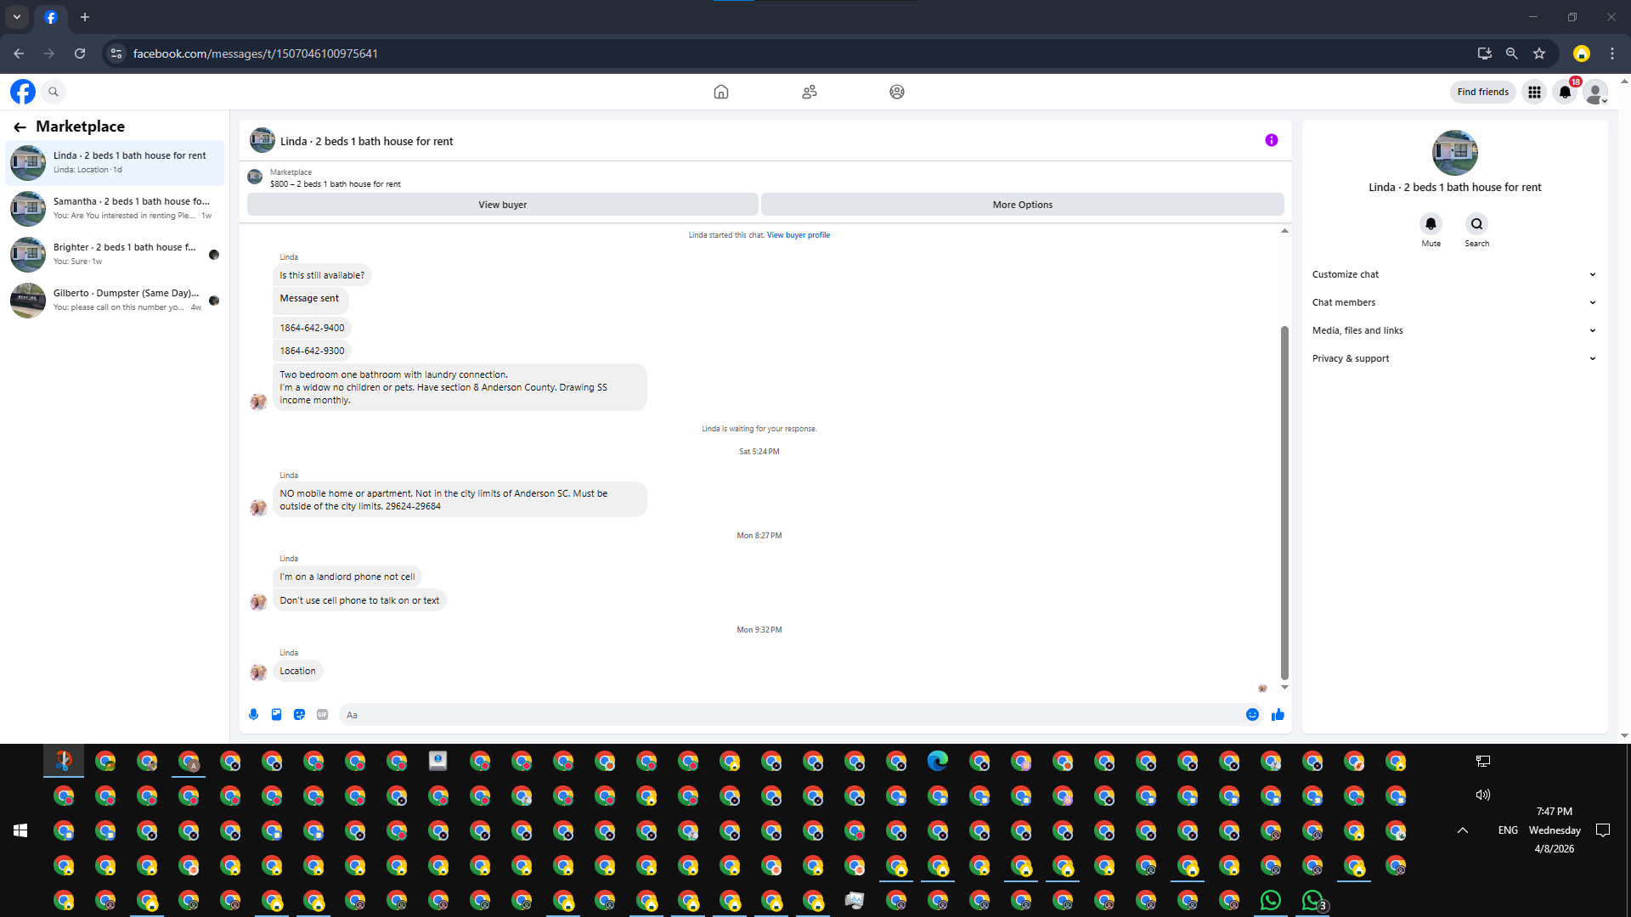Open the Friends tab
This screenshot has height=917, width=1631.
(809, 92)
